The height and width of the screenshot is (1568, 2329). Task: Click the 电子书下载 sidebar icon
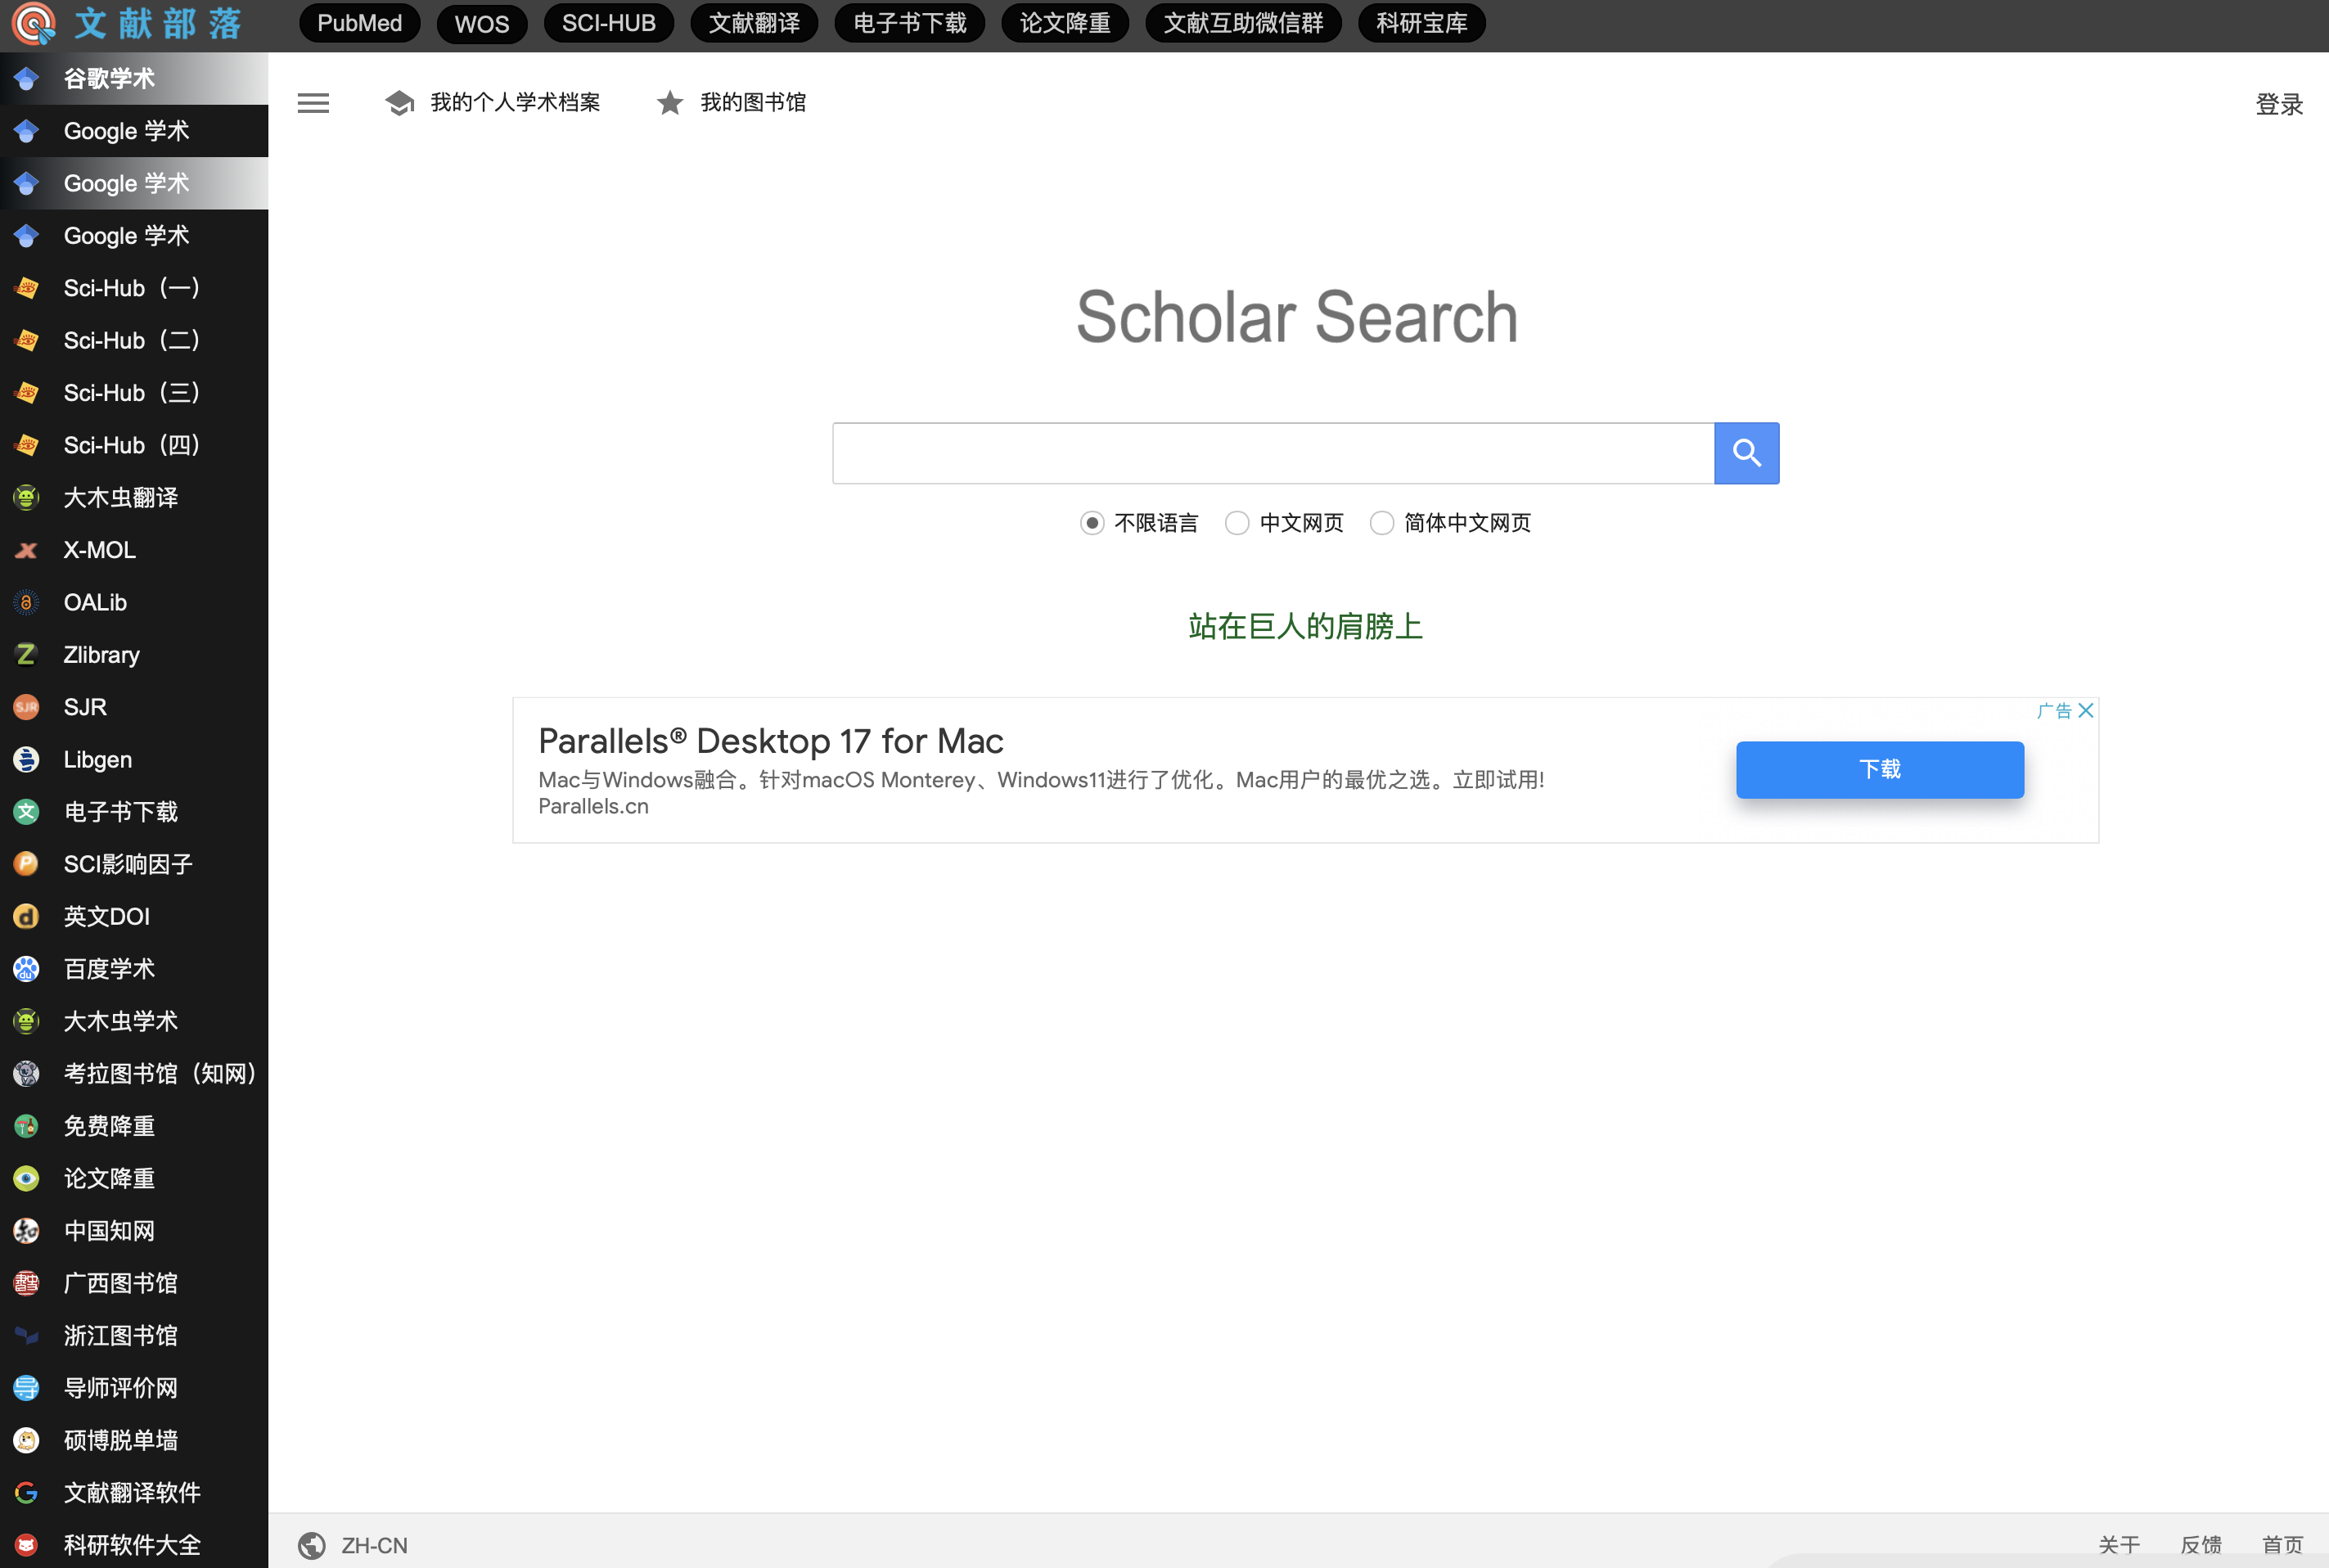[27, 812]
